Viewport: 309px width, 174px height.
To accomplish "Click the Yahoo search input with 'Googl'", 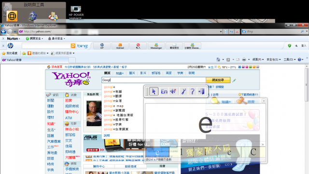I will [154, 80].
